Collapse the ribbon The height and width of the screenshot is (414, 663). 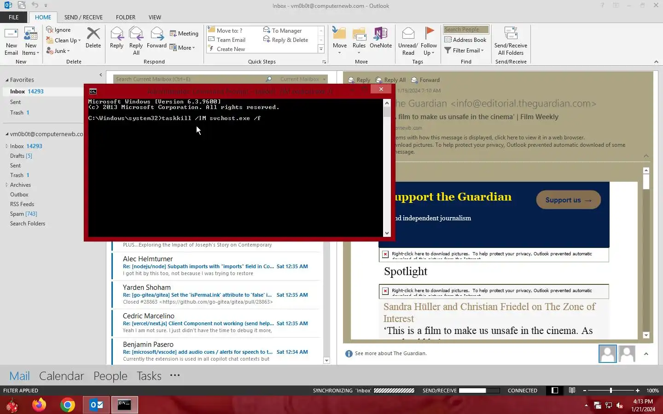[x=656, y=62]
